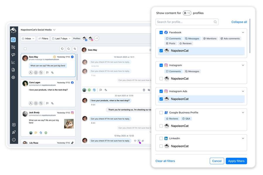
Task: Click the assign user icon on Cora Logan card
Action: point(31,103)
